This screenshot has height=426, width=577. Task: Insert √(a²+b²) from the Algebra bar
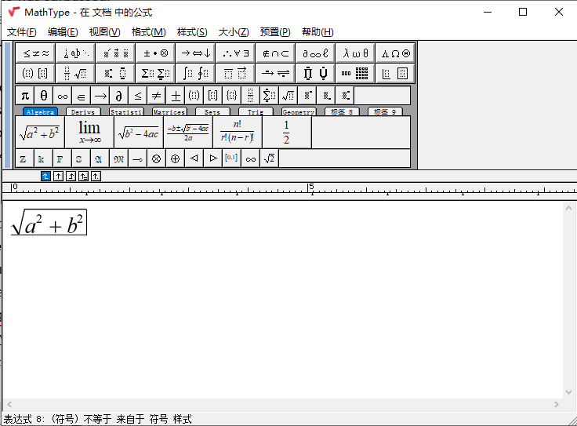pyautogui.click(x=40, y=132)
